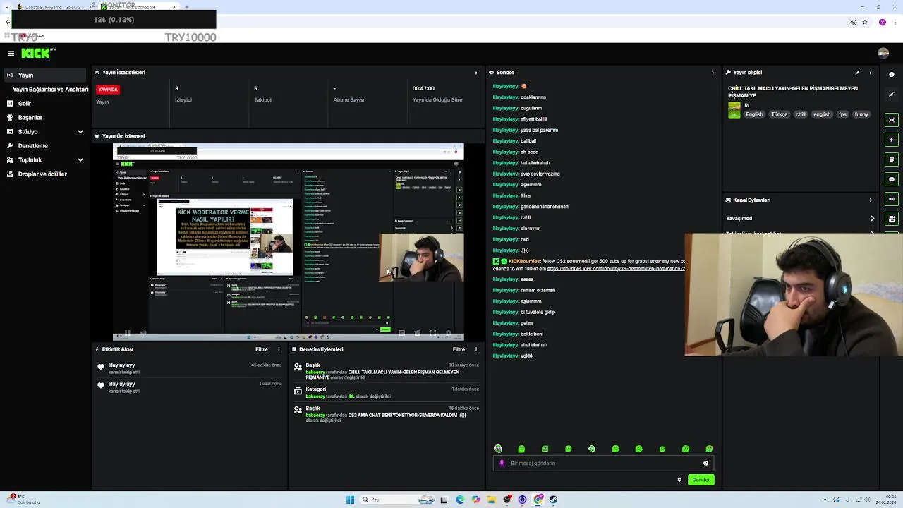Open Steam from the taskbar
Image resolution: width=903 pixels, height=508 pixels.
click(554, 500)
